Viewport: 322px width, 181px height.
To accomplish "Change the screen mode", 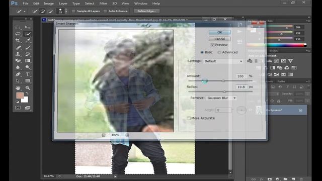I will tap(28, 108).
